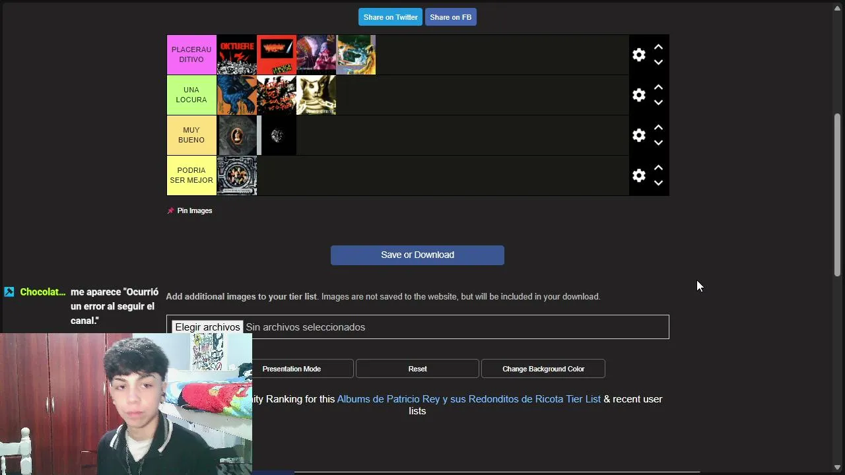Select the purple-pink album cover in PLACERAUDITIVO row
Screen dimensions: 845x475
316,55
